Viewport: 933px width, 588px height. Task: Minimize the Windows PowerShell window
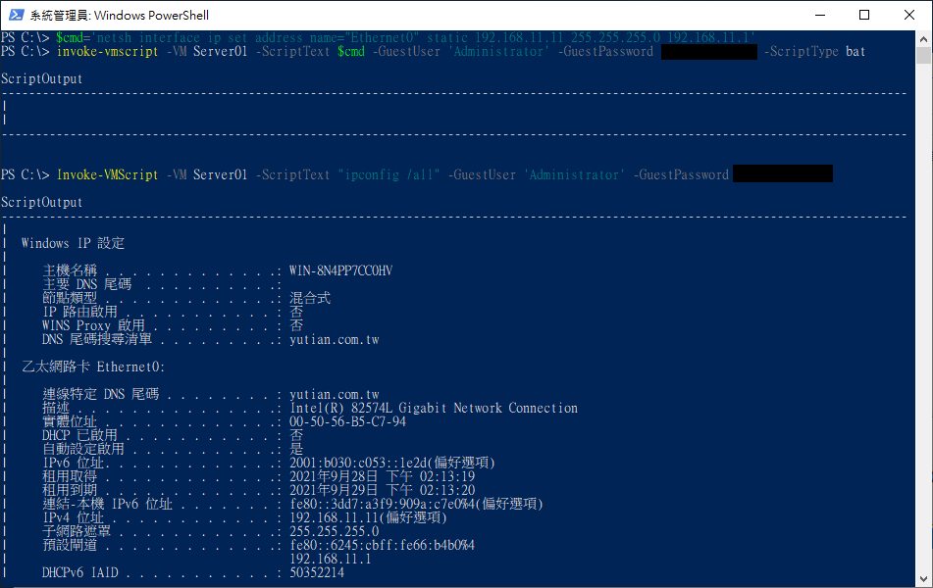pos(820,15)
